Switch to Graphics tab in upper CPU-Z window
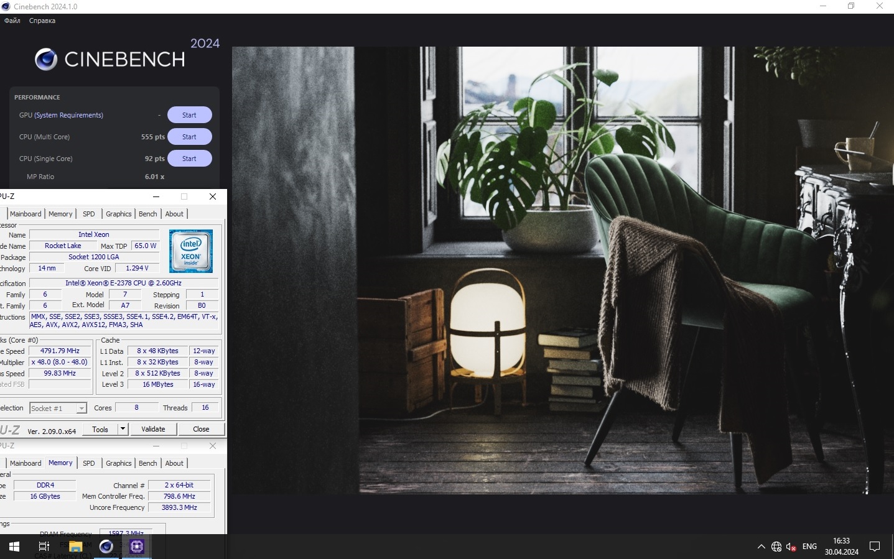Image resolution: width=894 pixels, height=559 pixels. pyautogui.click(x=119, y=214)
